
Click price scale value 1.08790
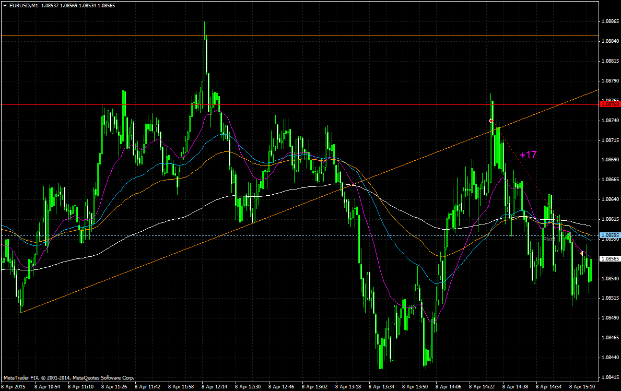(611, 81)
